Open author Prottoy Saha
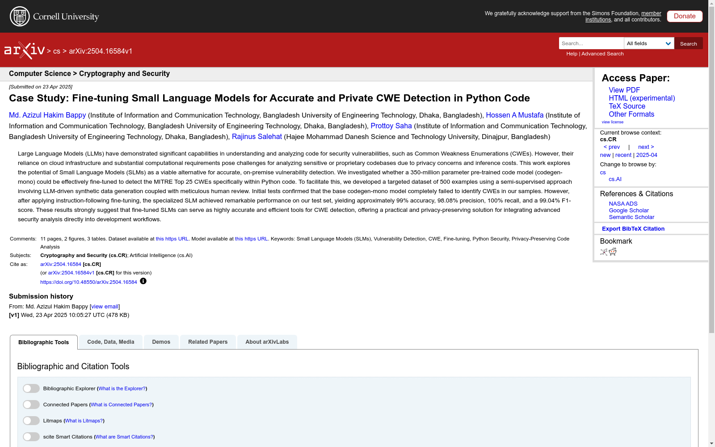The height and width of the screenshot is (447, 715). tap(391, 126)
